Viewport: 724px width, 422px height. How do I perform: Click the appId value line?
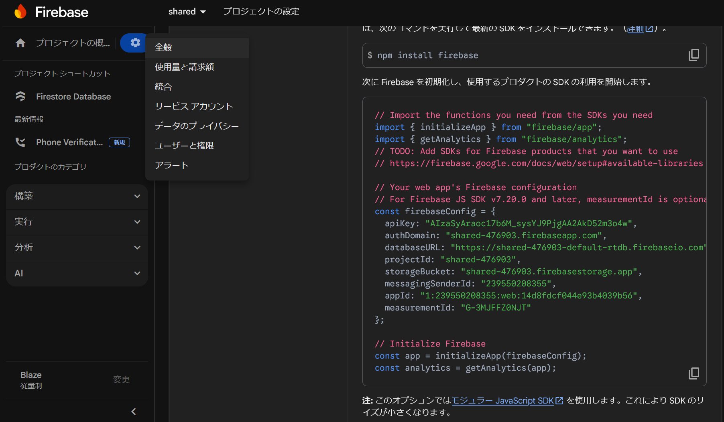point(513,296)
